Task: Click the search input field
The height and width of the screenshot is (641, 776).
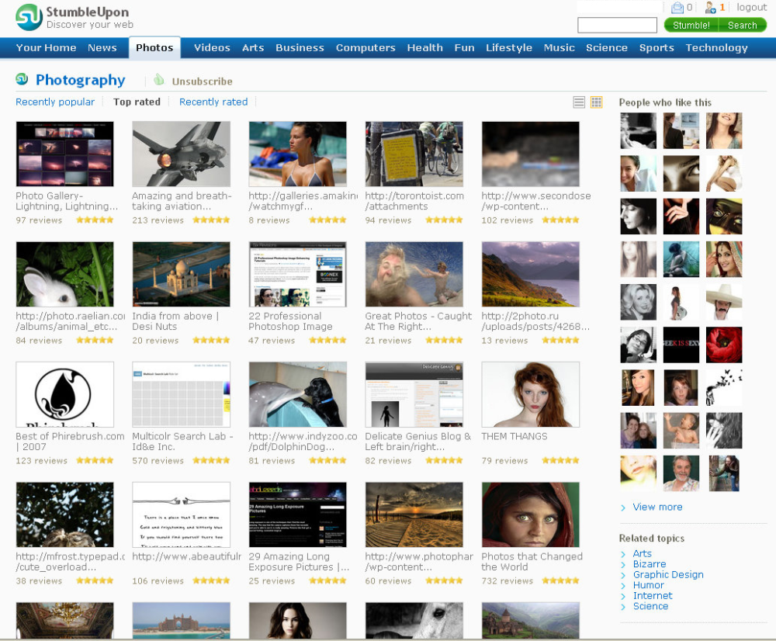Action: (x=617, y=26)
